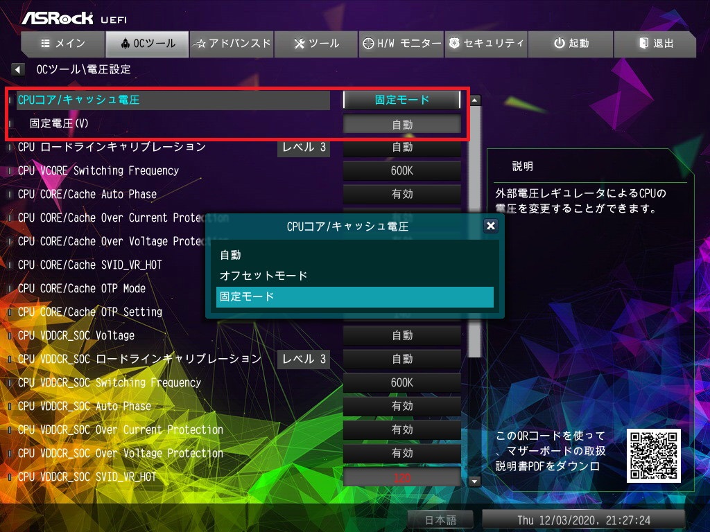
Task: Select 固定モード option in popup
Action: pyautogui.click(x=354, y=296)
